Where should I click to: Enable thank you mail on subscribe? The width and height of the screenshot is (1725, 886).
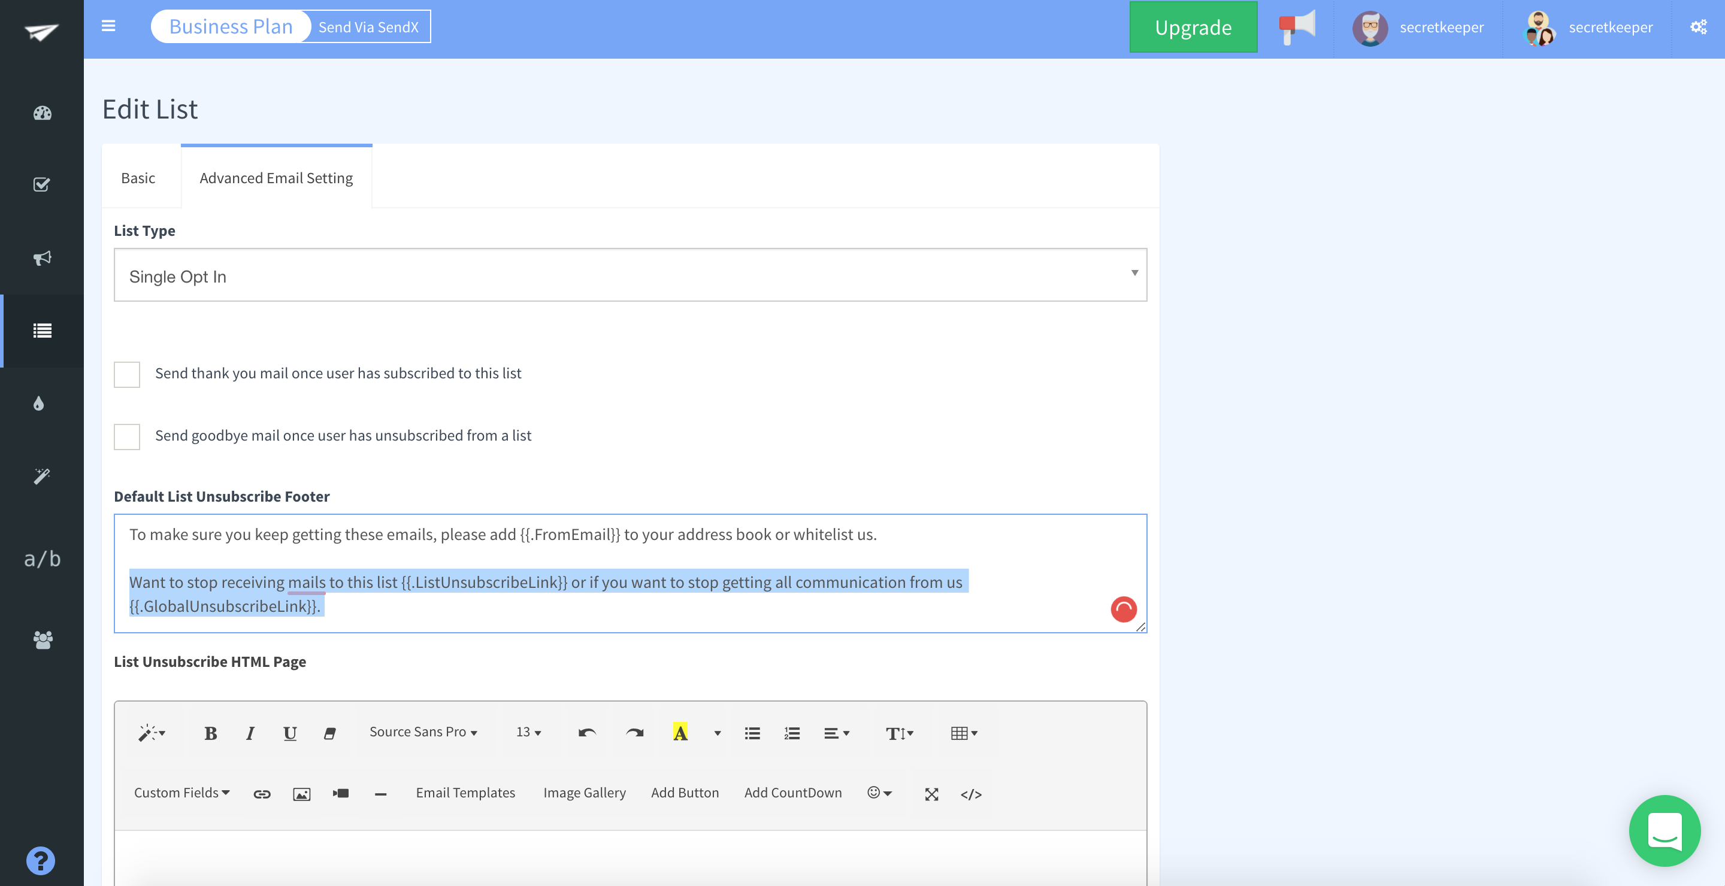pos(126,374)
